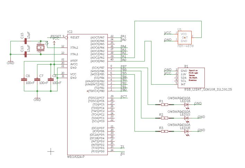
Task: Click resistor R3 symbol
Action: point(165,131)
